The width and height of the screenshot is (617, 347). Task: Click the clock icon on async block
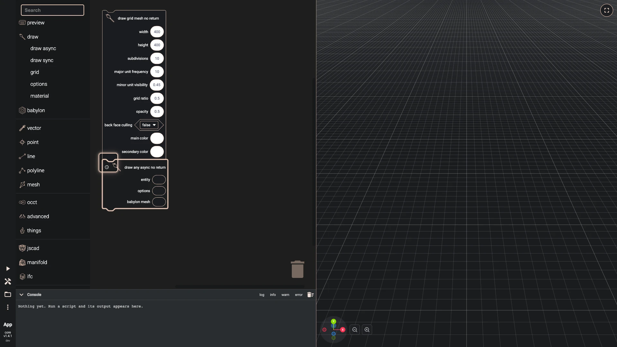pyautogui.click(x=107, y=167)
